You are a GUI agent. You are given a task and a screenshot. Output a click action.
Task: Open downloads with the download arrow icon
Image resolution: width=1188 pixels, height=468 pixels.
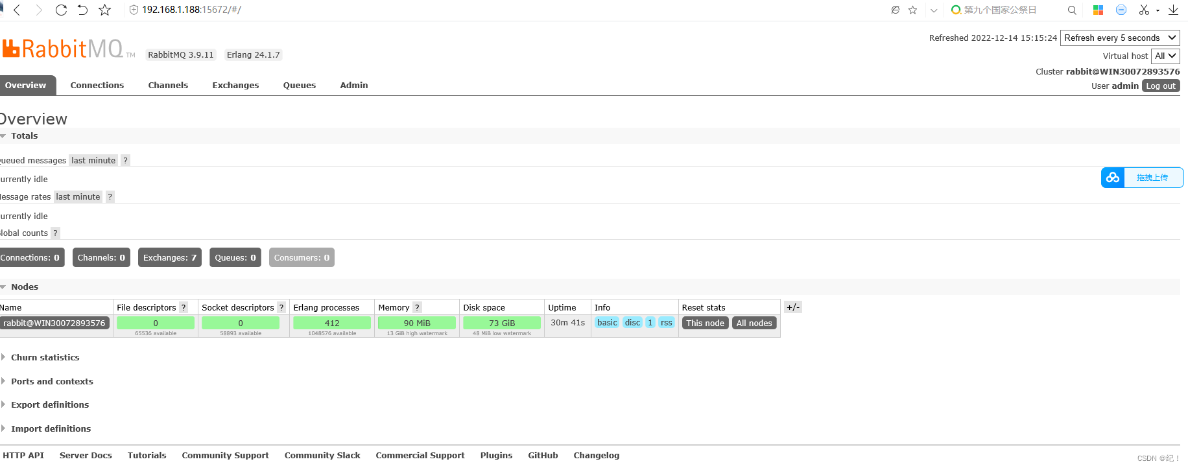[1173, 10]
